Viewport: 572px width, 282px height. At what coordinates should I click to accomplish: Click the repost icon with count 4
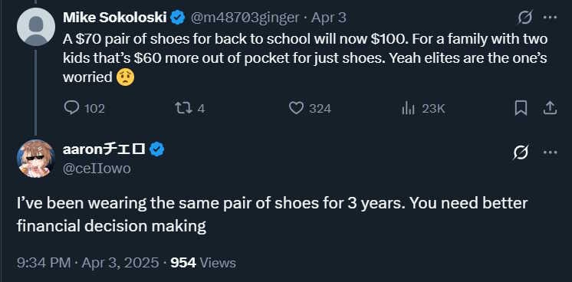(x=183, y=108)
